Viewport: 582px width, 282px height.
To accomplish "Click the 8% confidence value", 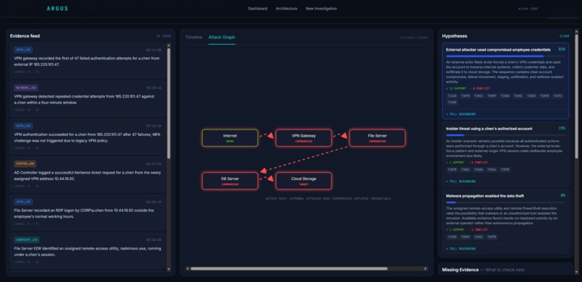I will coord(563,195).
